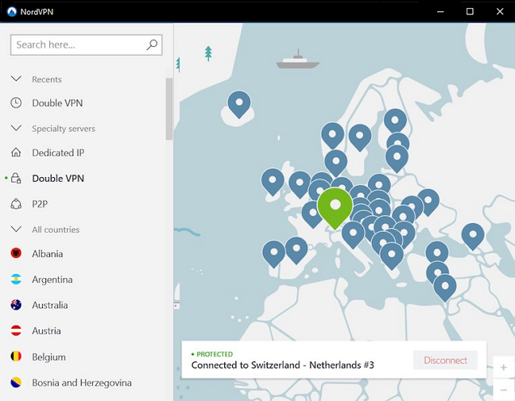Select the Sweden map pin

(360, 138)
